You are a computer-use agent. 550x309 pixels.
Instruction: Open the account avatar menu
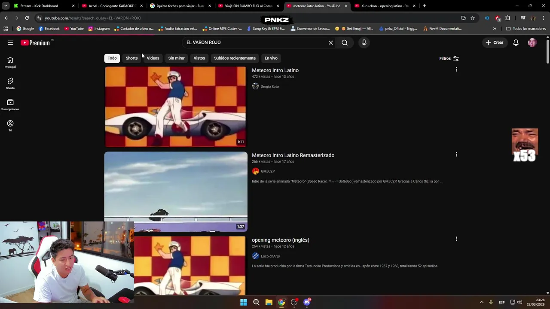tap(532, 42)
